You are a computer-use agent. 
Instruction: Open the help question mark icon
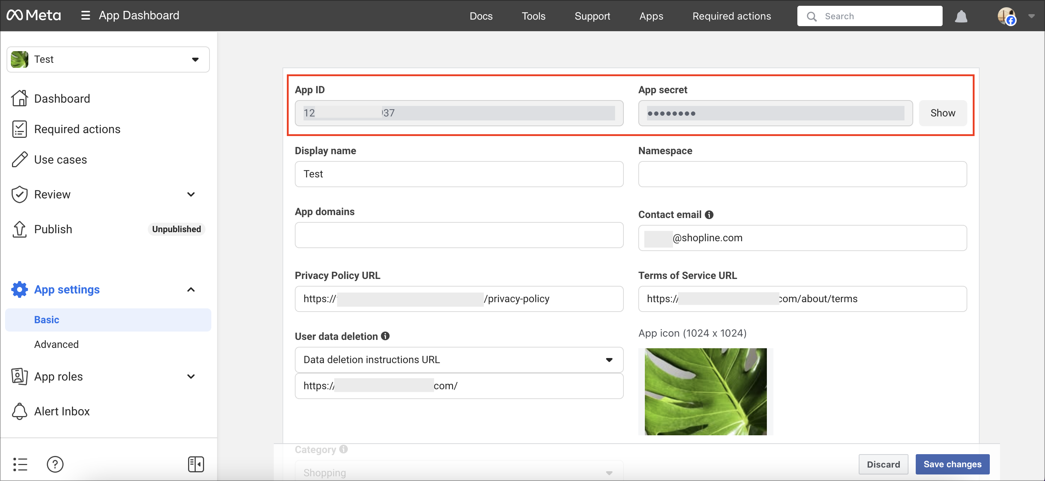pos(55,464)
